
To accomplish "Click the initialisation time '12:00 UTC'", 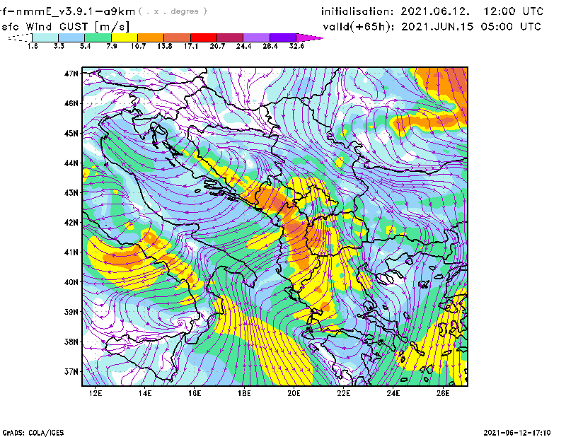I will pos(514,11).
